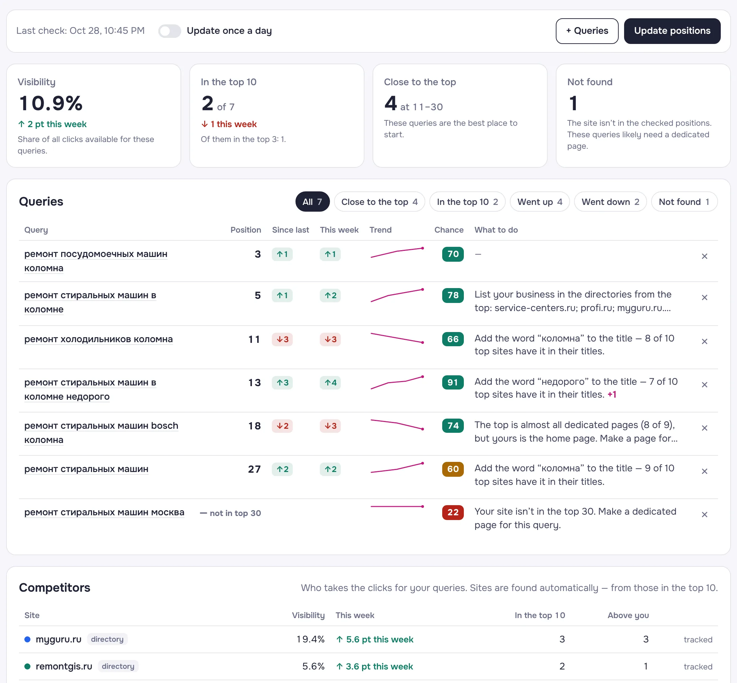Click the trend sparkline for ремонт холодильников коломна
Screen dimensions: 737x683
pos(397,338)
